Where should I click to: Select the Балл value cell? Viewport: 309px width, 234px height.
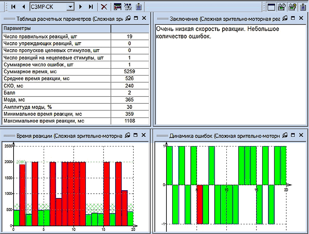coord(129,93)
